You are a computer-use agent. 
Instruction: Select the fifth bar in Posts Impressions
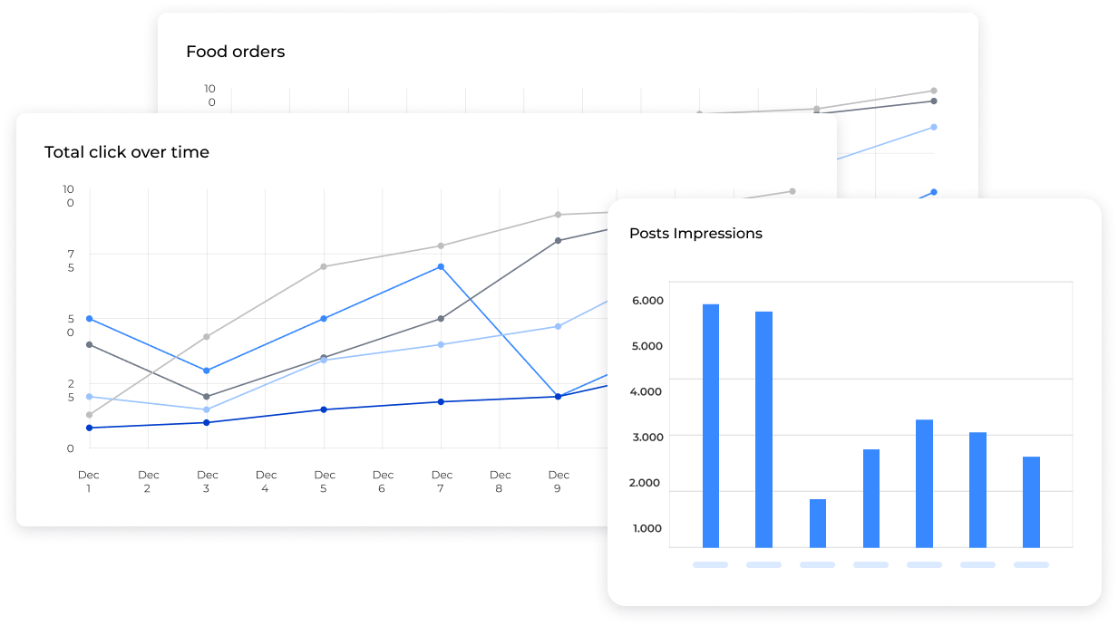[x=925, y=484]
